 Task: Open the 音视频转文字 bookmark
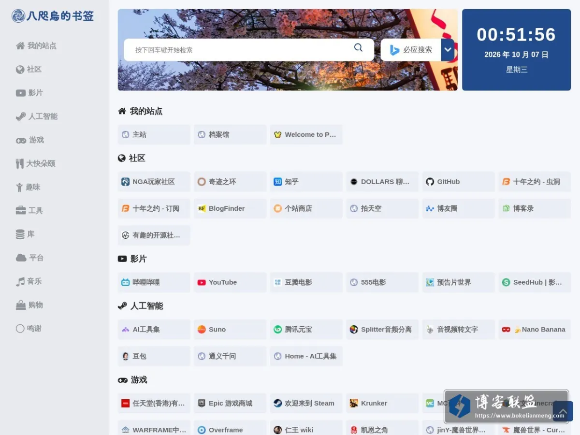[459, 329]
